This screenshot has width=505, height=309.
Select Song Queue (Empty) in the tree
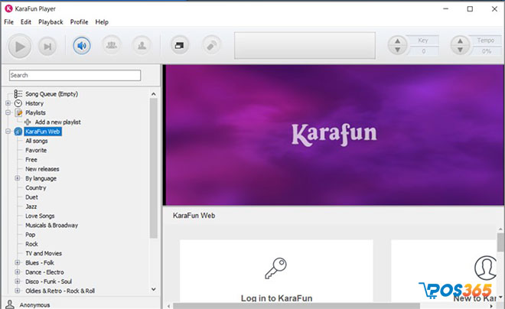pyautogui.click(x=51, y=94)
